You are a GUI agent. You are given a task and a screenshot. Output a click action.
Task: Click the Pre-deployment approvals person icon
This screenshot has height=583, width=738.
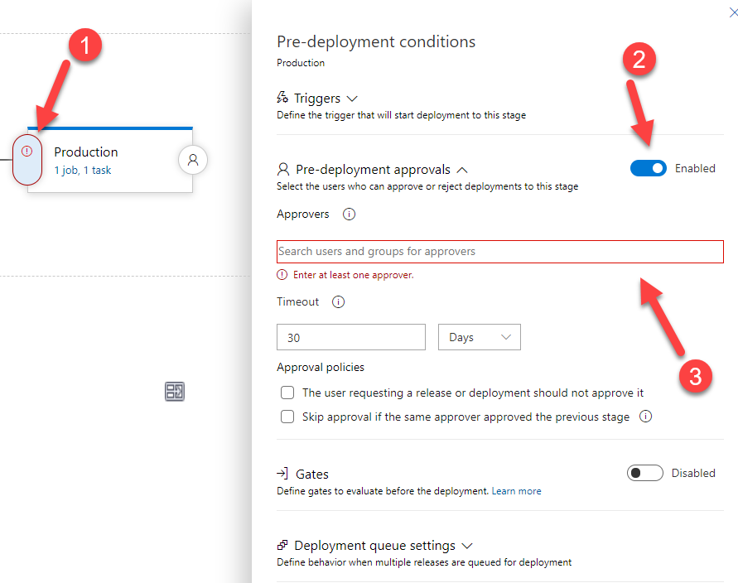pyautogui.click(x=284, y=169)
